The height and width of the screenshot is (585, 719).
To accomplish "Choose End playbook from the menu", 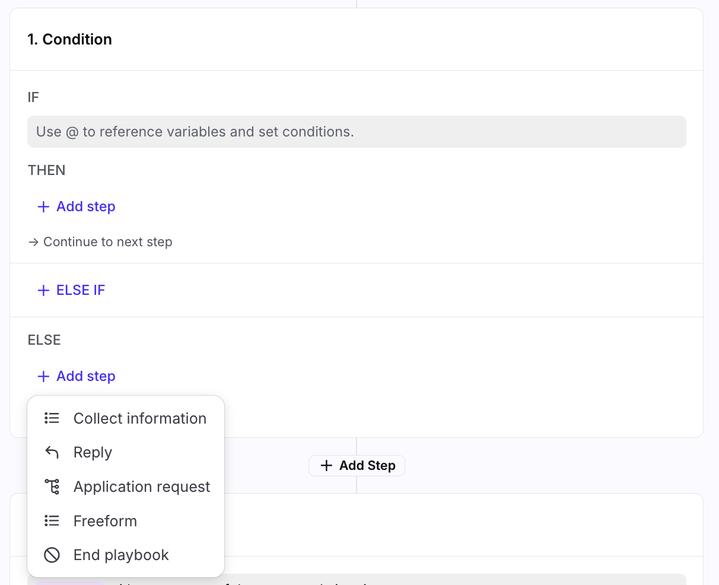I will 121,555.
